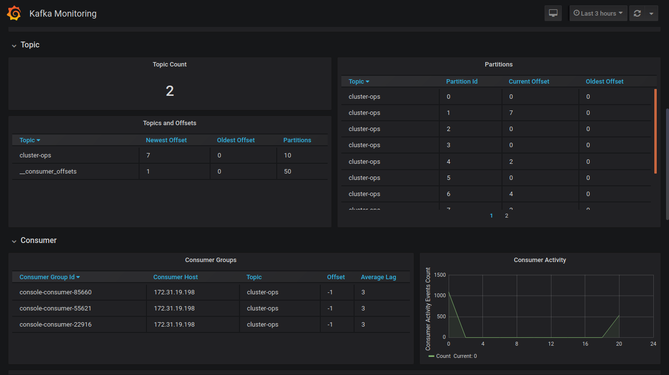This screenshot has width=669, height=375.
Task: Click the Kafka Monitoring dashboard title
Action: 63,14
